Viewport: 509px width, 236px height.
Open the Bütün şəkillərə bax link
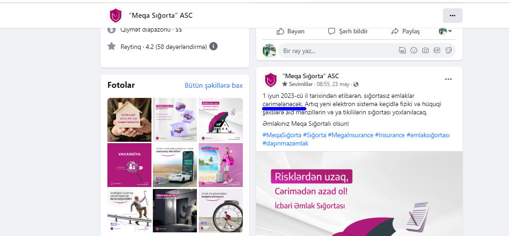213,86
